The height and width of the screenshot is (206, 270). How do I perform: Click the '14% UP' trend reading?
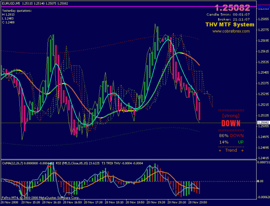click(x=232, y=142)
